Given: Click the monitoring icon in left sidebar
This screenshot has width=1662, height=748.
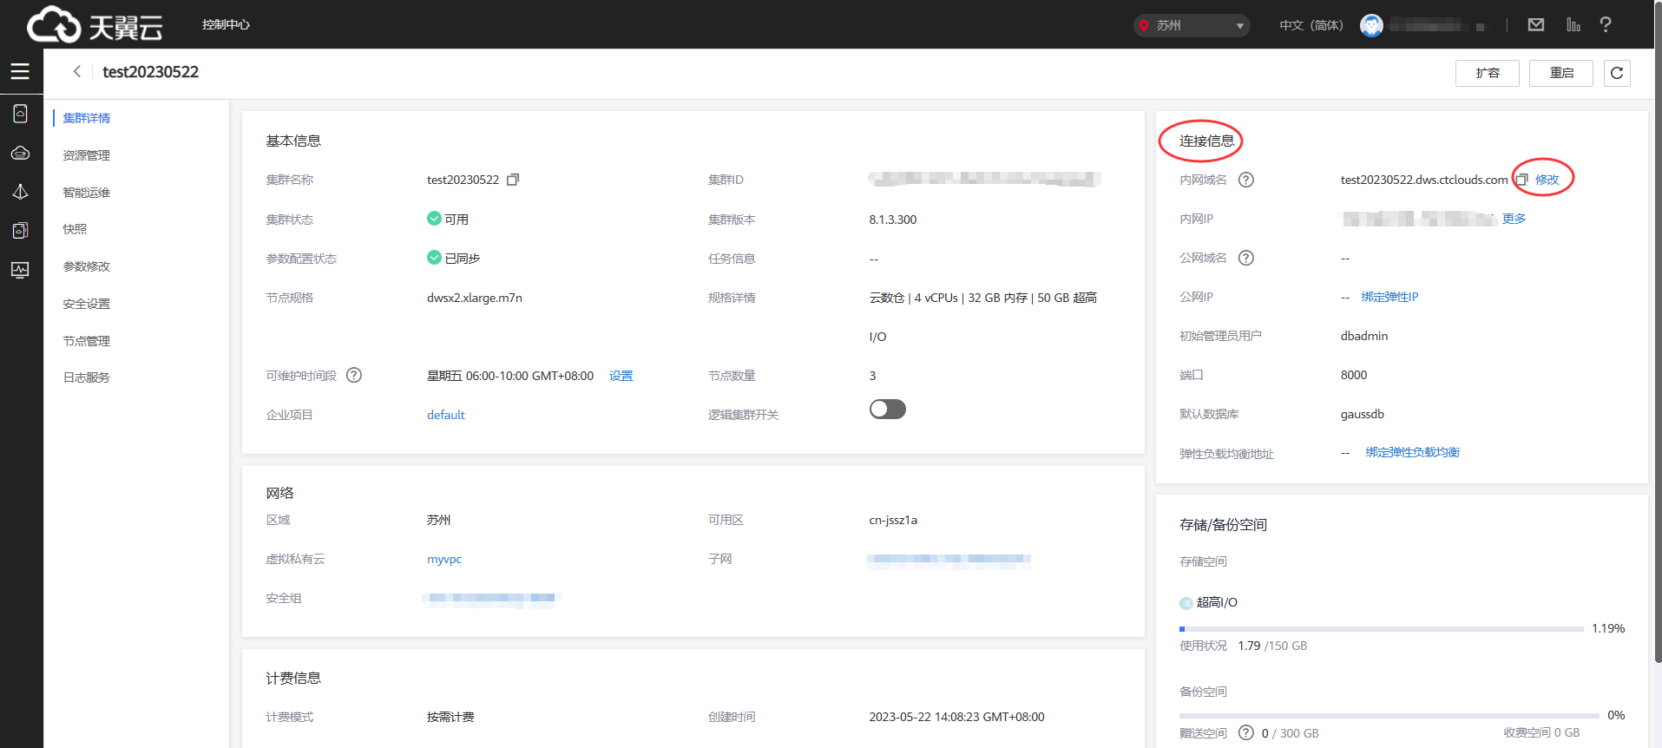Looking at the screenshot, I should click(20, 270).
